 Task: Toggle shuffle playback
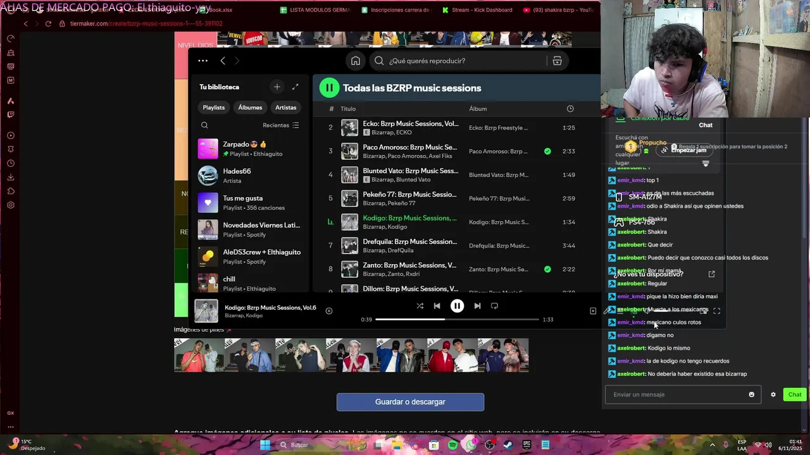pos(420,306)
